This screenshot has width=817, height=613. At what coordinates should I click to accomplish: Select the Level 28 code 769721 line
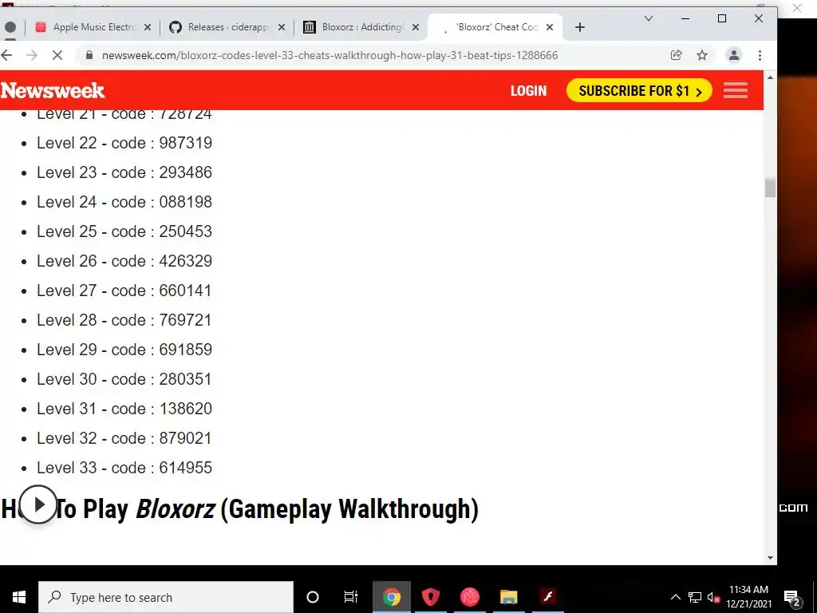coord(124,320)
